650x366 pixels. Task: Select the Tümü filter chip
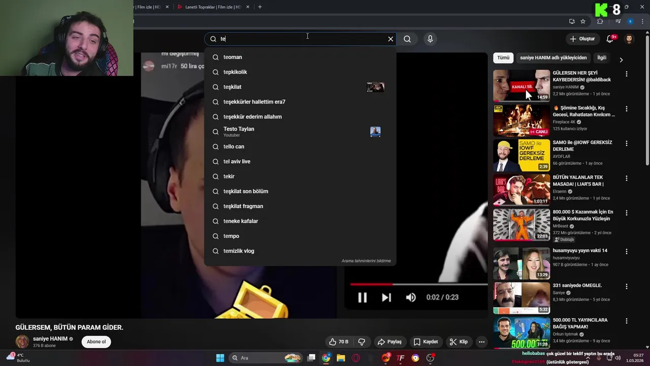pos(503,58)
